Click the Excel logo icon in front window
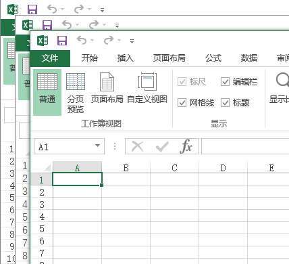 tap(43, 41)
